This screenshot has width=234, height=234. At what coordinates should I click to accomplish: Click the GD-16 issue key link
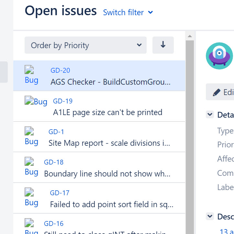point(54,224)
